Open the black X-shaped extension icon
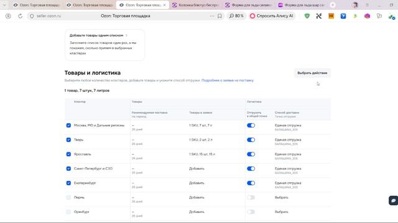Screen dimensions: 398x223 point(319,16)
